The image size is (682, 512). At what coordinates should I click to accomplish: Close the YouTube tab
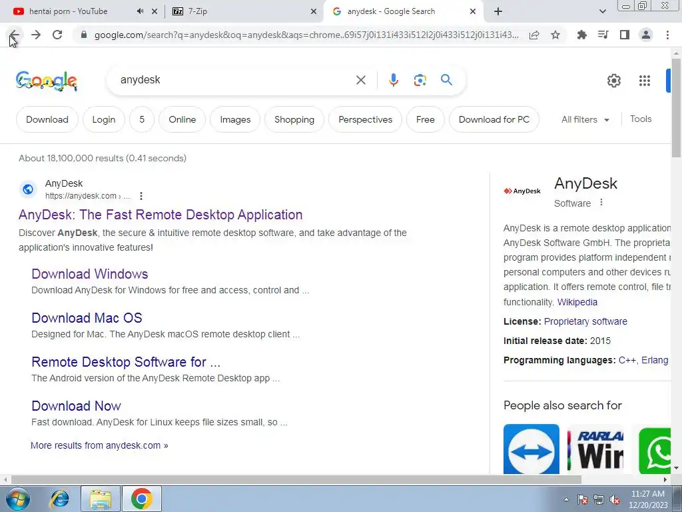point(154,11)
